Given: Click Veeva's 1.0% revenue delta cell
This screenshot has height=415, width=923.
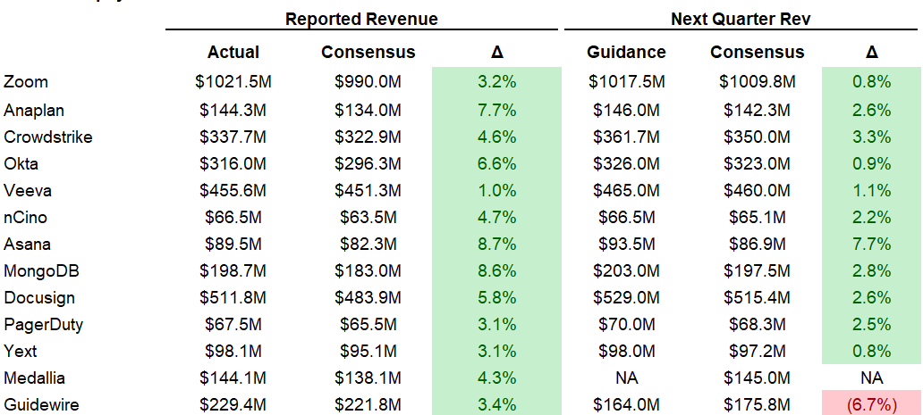Looking at the screenshot, I should [496, 190].
